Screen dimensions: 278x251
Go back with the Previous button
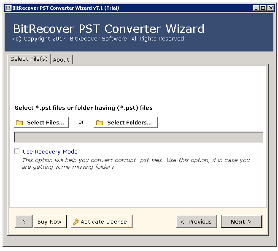(197, 221)
